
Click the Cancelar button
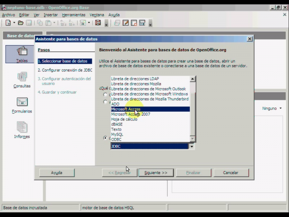231,173
